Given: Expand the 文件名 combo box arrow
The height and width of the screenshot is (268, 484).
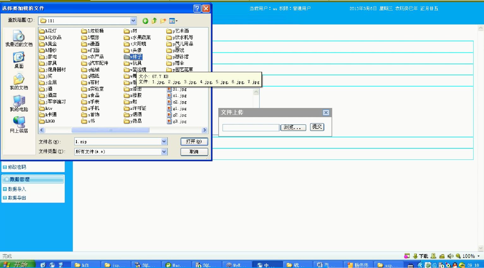Looking at the screenshot, I should point(164,142).
